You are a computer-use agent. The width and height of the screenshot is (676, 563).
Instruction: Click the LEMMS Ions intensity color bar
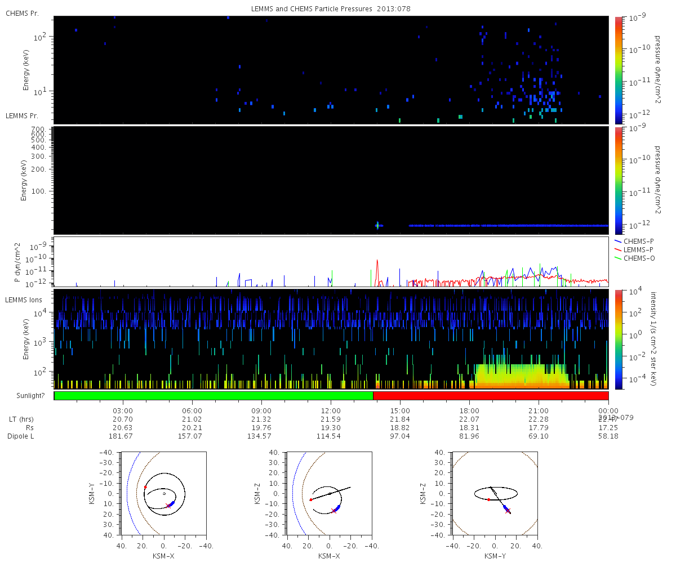(x=618, y=339)
